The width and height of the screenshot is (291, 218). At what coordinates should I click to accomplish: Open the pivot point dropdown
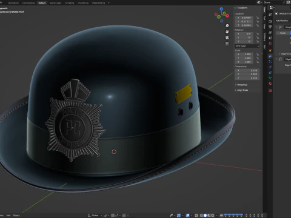[107, 216]
